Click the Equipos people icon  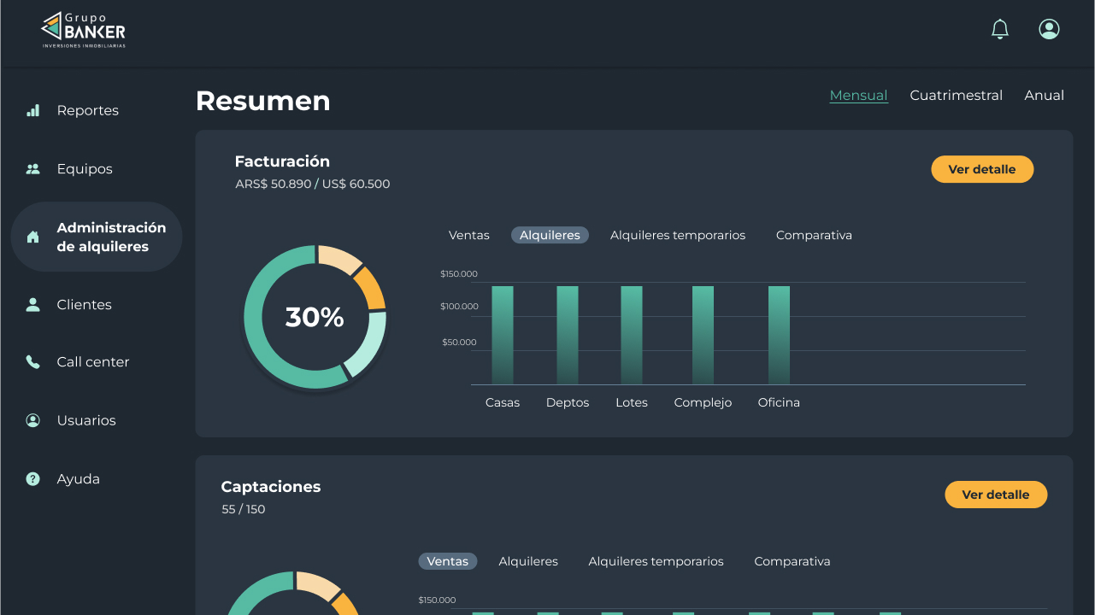click(x=33, y=169)
